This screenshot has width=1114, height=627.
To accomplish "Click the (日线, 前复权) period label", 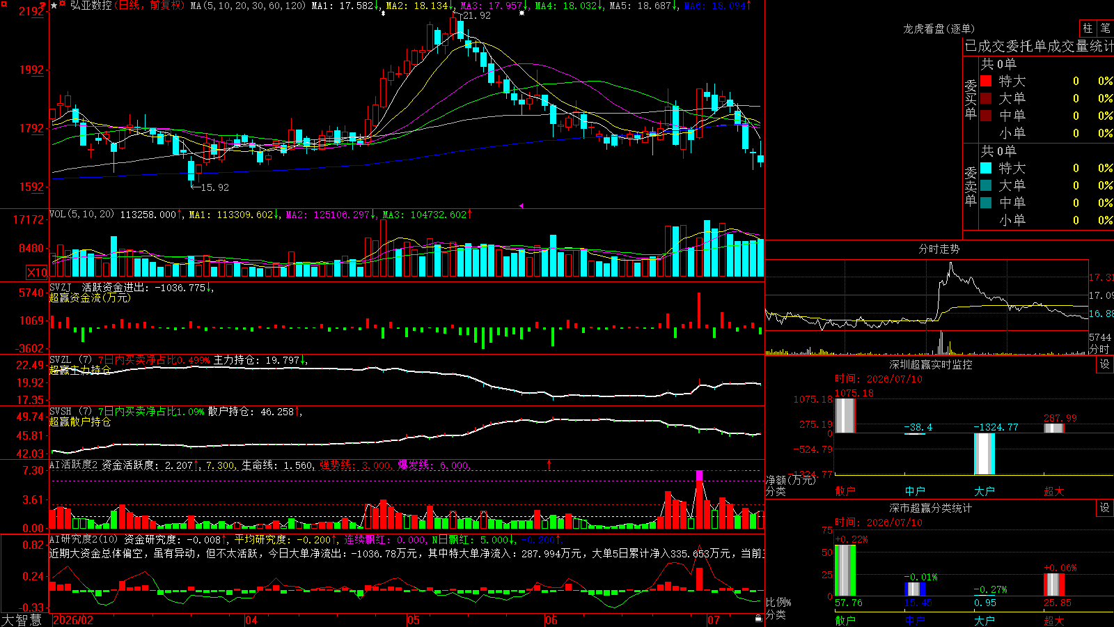I will pos(149,6).
